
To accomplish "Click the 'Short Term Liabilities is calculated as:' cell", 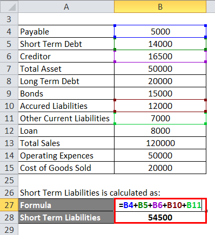I will click(x=90, y=192).
